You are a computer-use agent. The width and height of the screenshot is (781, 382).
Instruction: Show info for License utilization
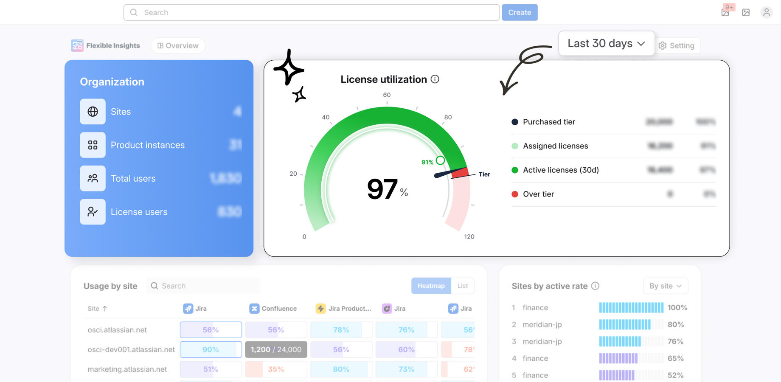pyautogui.click(x=435, y=79)
